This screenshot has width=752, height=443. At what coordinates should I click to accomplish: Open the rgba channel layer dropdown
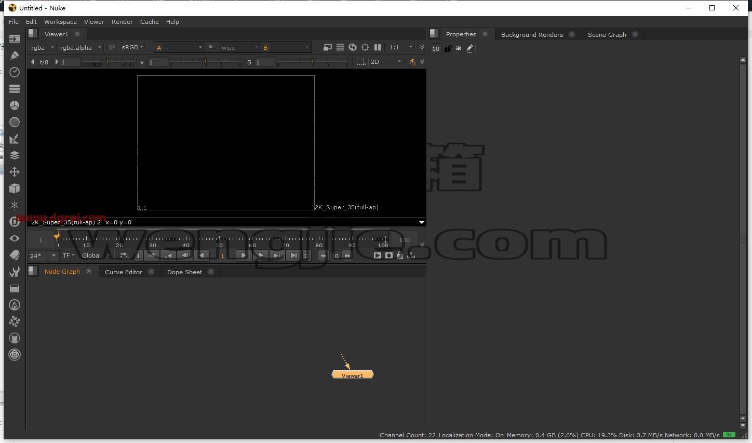click(42, 47)
